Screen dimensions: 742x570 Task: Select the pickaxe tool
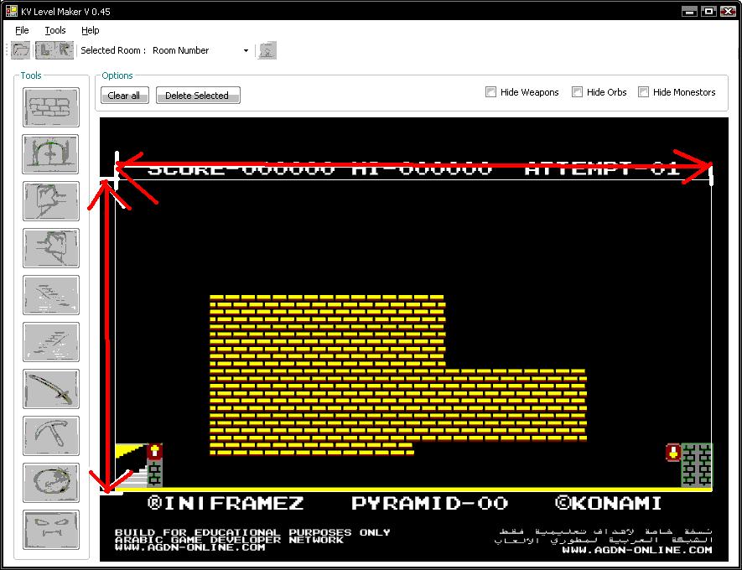(x=50, y=436)
